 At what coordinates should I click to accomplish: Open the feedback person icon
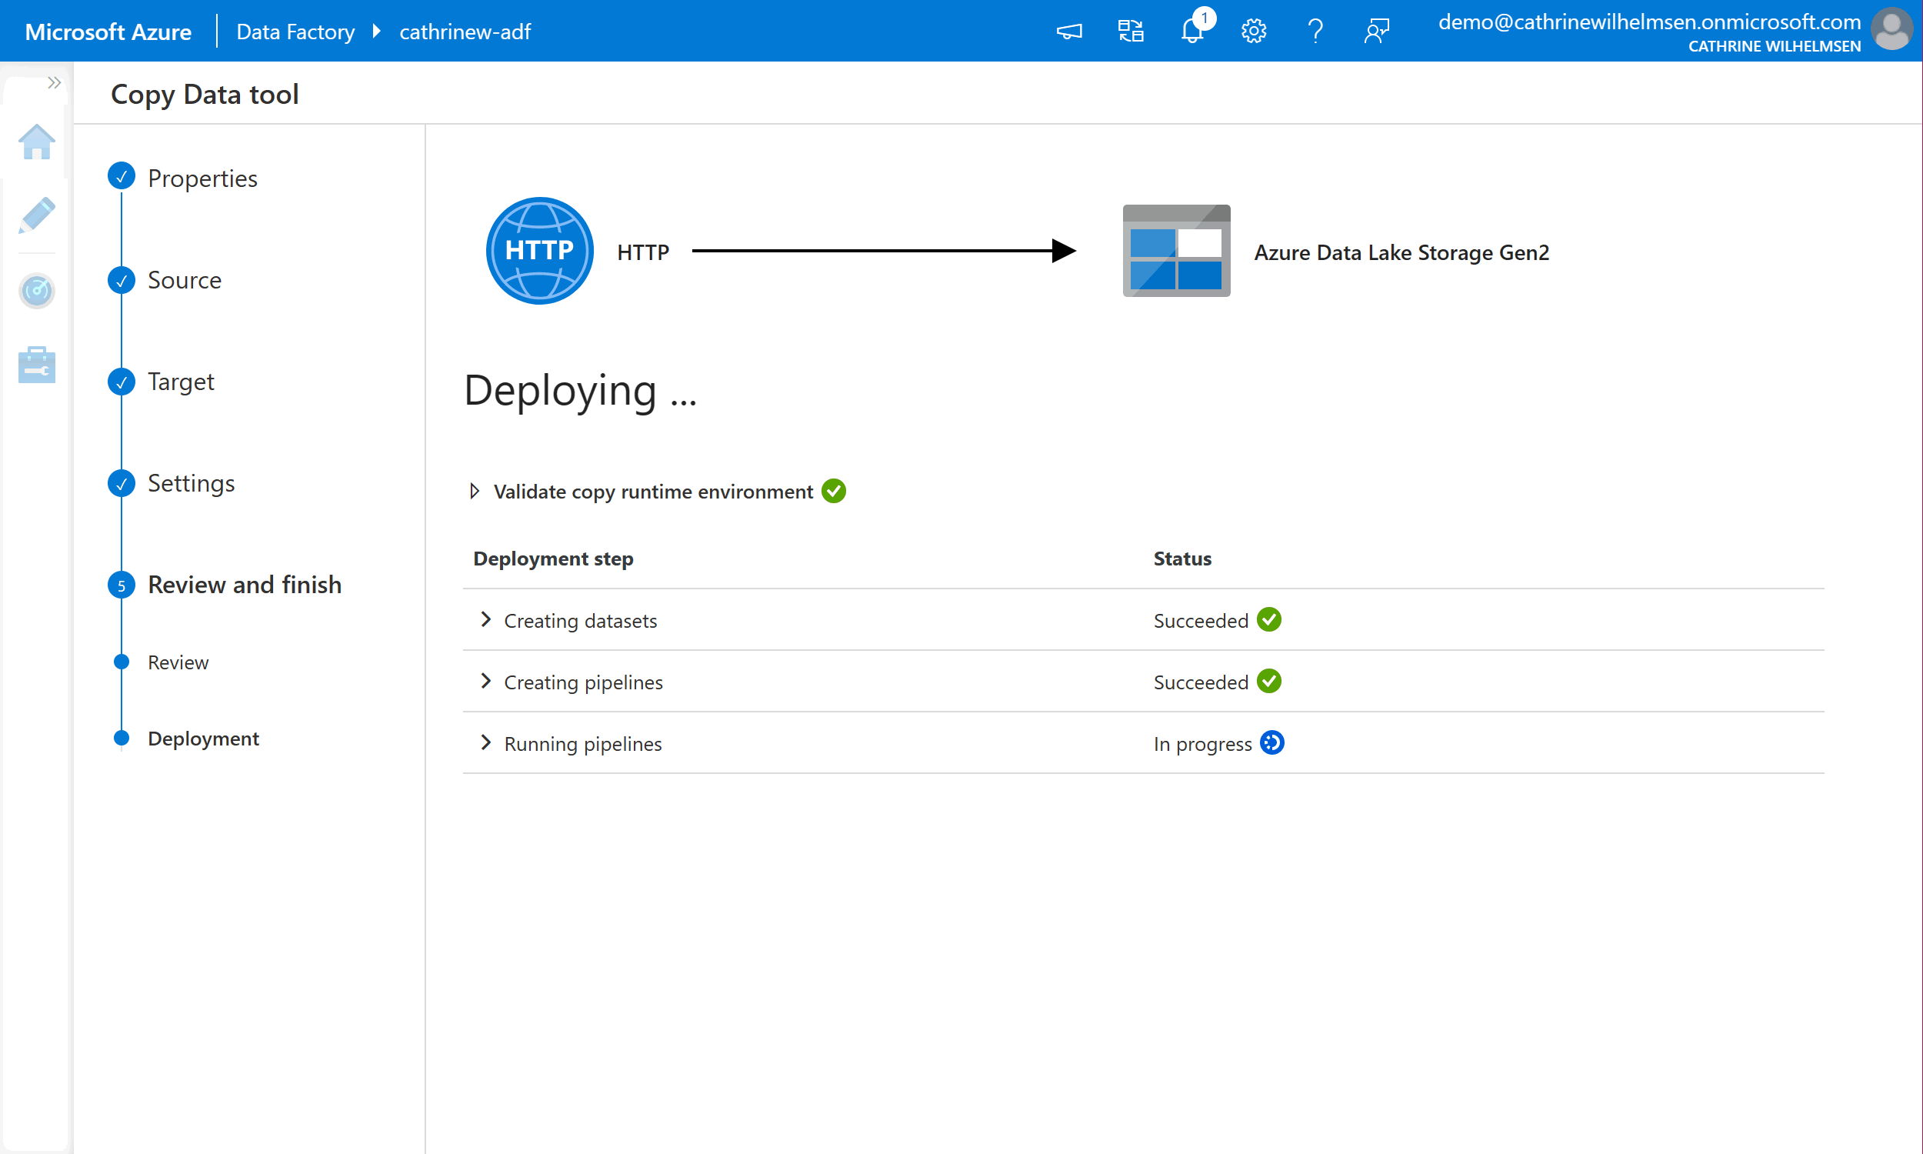1377,31
